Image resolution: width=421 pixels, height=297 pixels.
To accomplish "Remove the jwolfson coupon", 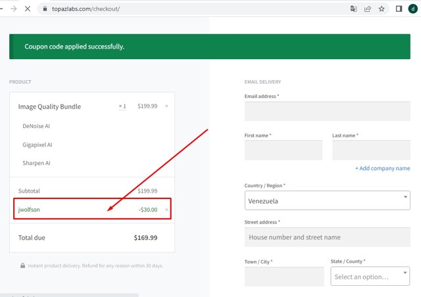I will 166,210.
